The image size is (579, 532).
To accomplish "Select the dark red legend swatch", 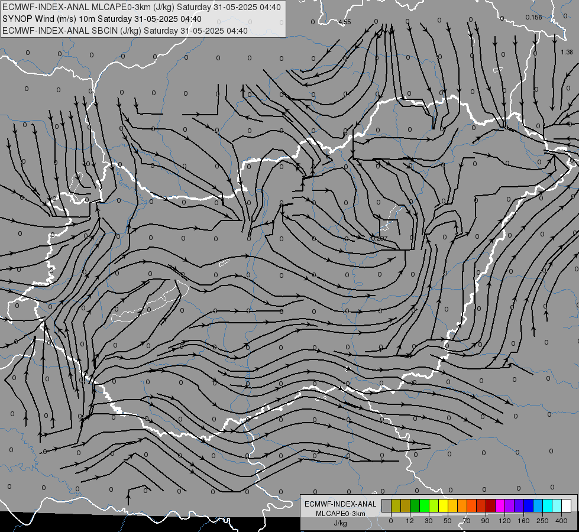I will pos(491,505).
